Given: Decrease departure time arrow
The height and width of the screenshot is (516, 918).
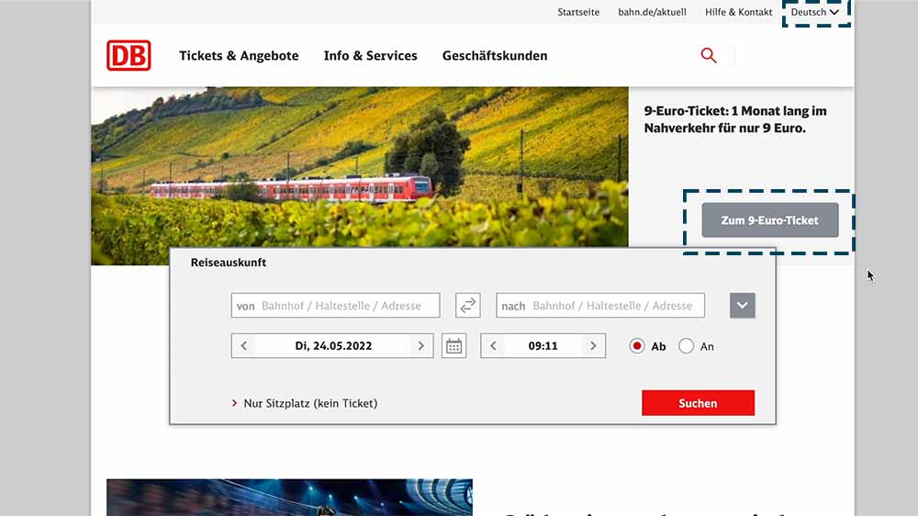Looking at the screenshot, I should coord(494,345).
